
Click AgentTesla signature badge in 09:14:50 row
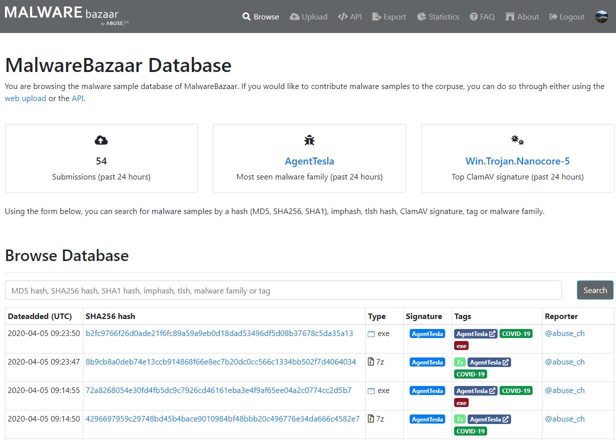click(x=427, y=419)
